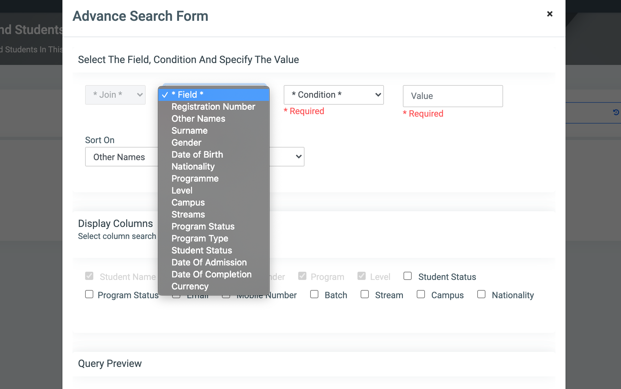Click the Value input field
Screen dimensions: 621x389
tap(453, 96)
